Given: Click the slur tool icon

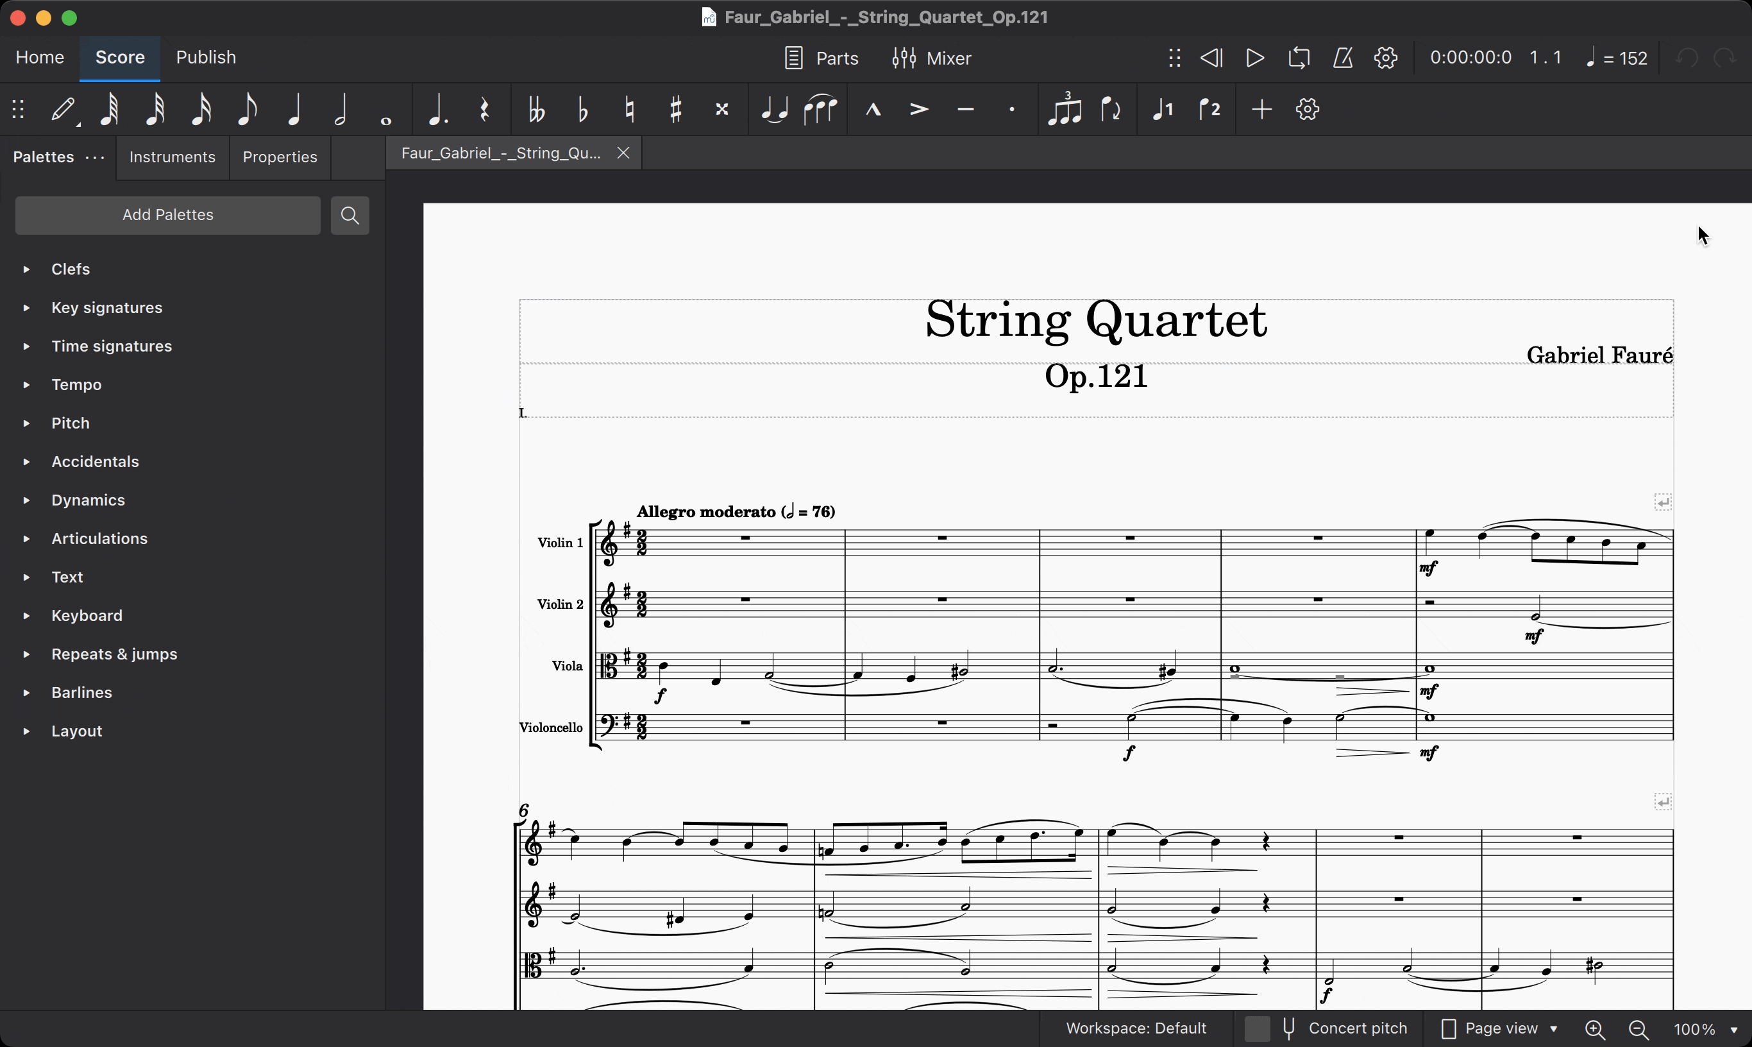Looking at the screenshot, I should [x=820, y=108].
